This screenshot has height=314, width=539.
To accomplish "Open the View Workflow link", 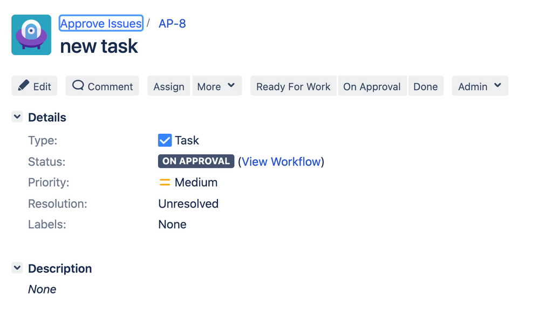I will pyautogui.click(x=281, y=161).
